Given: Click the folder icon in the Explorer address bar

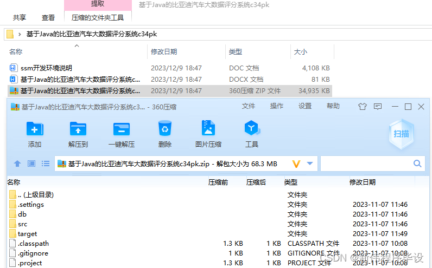Looking at the screenshot, I should tap(10, 34).
